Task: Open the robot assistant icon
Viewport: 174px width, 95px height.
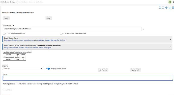Action: [x=170, y=2]
